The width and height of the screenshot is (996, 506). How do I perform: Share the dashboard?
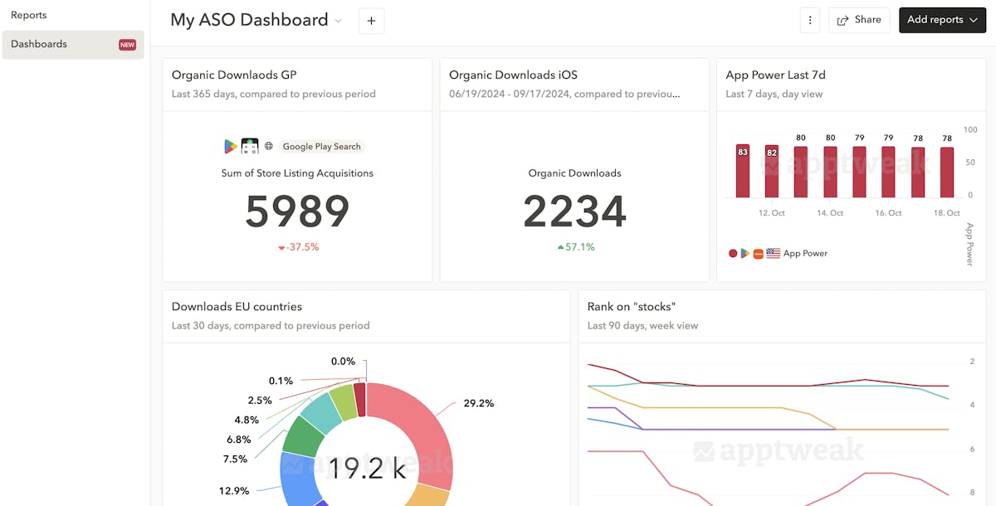coord(859,20)
